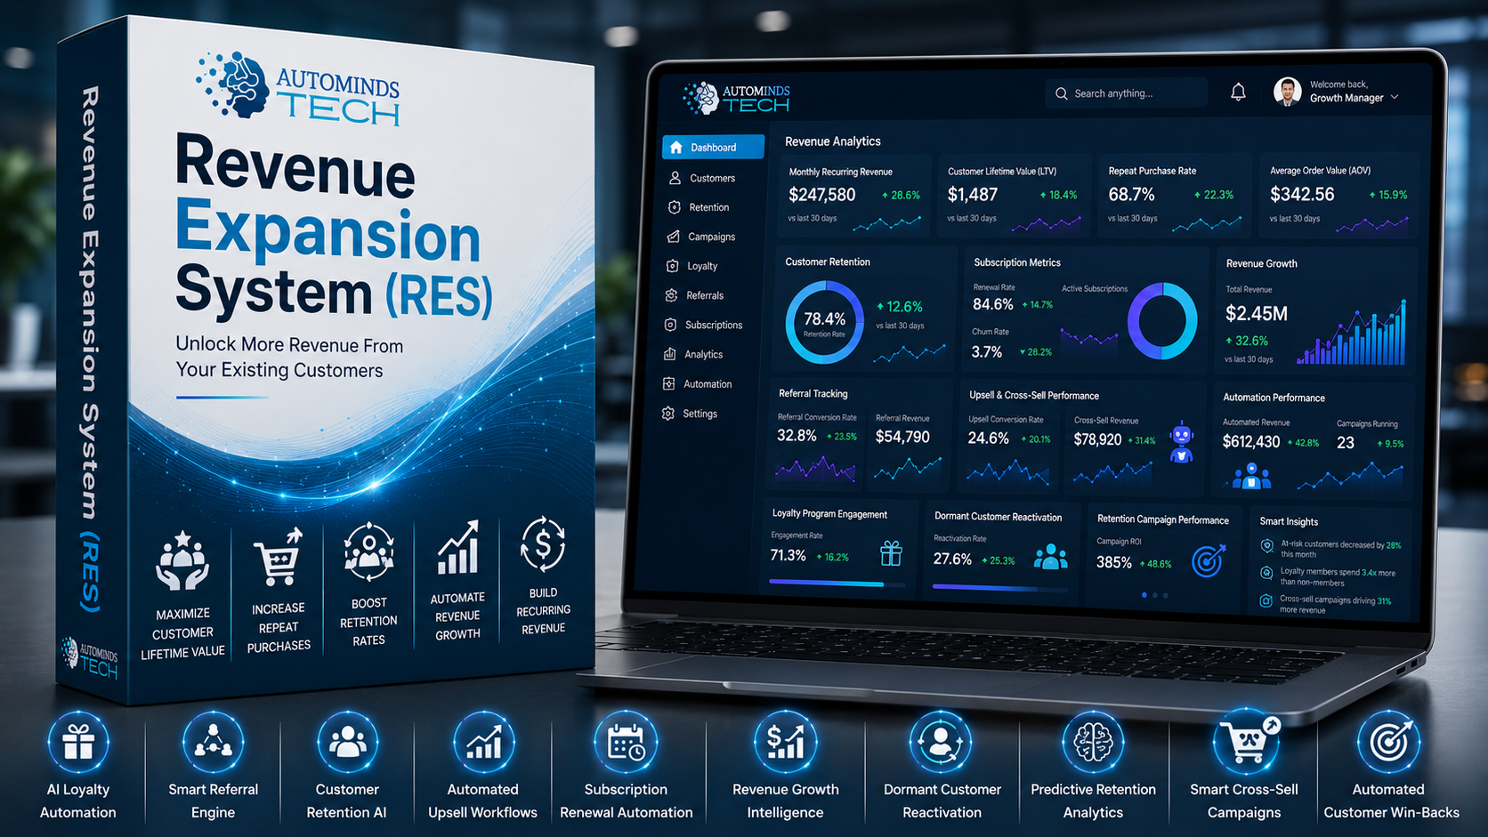Screen dimensions: 1488x837
Task: Click the Customers sidebar icon
Action: 675,178
